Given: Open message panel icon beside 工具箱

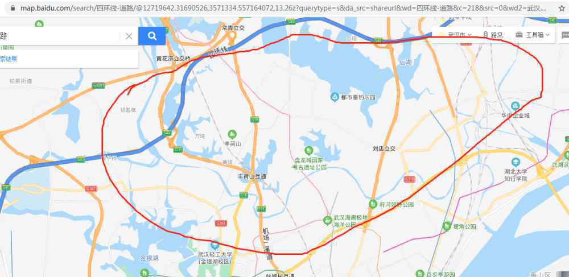Looking at the screenshot, I should tap(564, 35).
